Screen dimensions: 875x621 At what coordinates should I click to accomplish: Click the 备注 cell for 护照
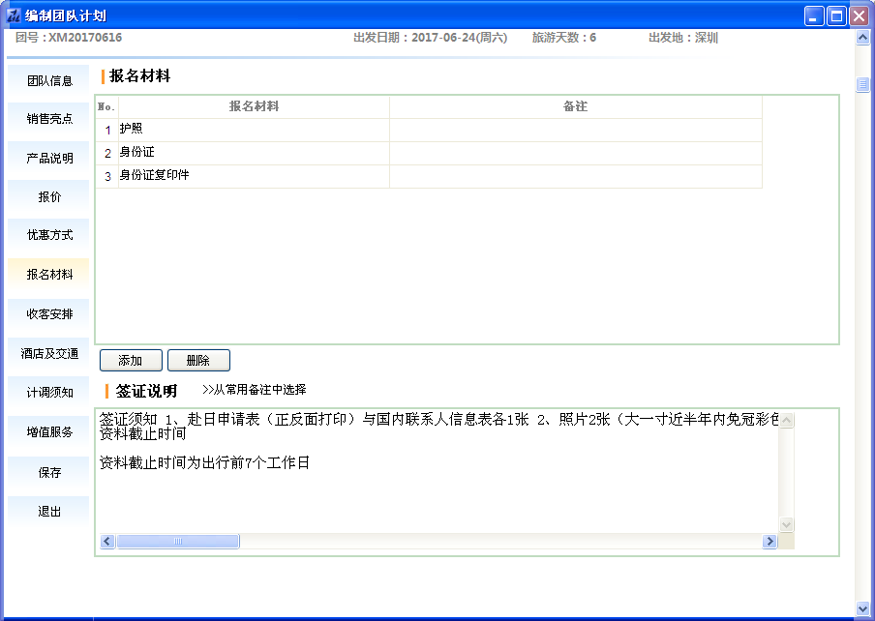[x=576, y=130]
